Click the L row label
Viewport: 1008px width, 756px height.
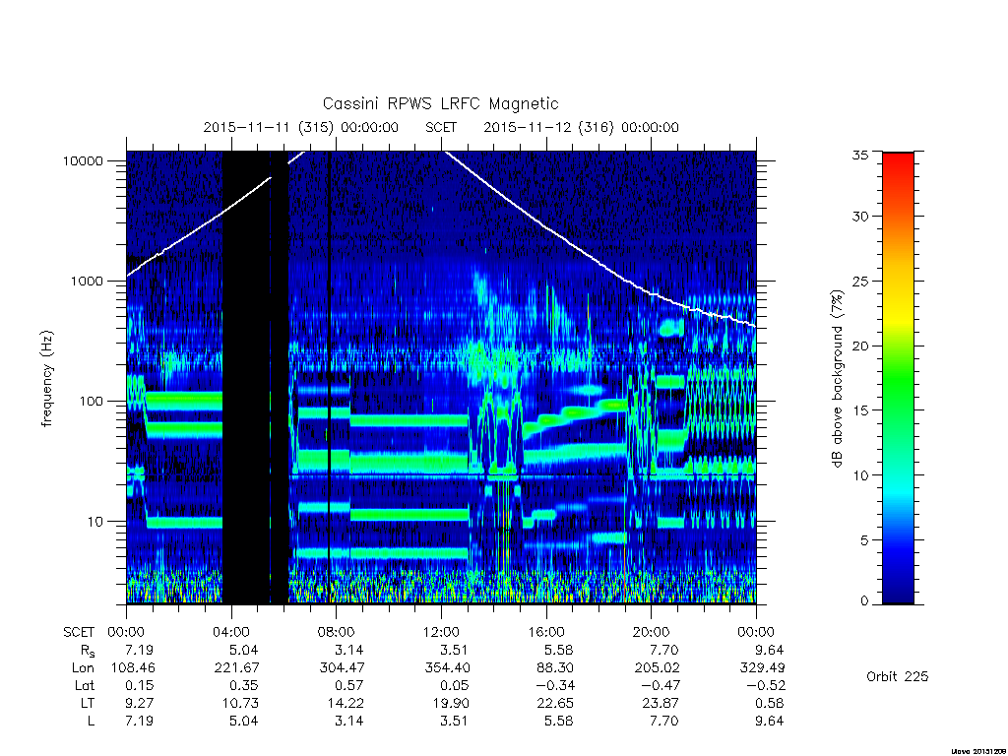tap(91, 721)
